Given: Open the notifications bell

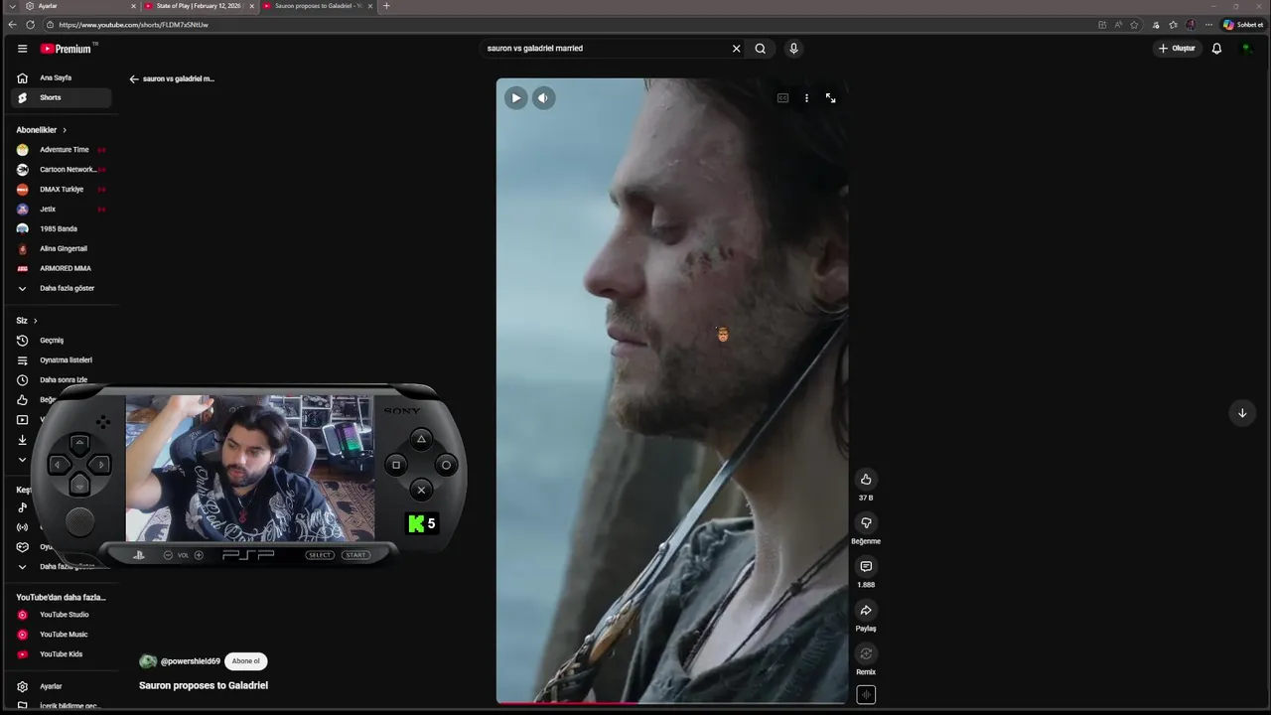Looking at the screenshot, I should [x=1216, y=48].
